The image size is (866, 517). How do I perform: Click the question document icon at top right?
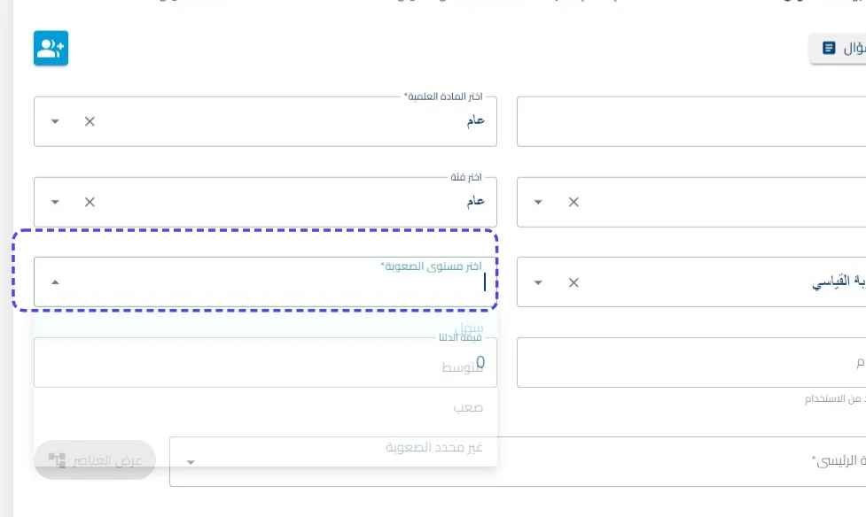click(x=829, y=48)
